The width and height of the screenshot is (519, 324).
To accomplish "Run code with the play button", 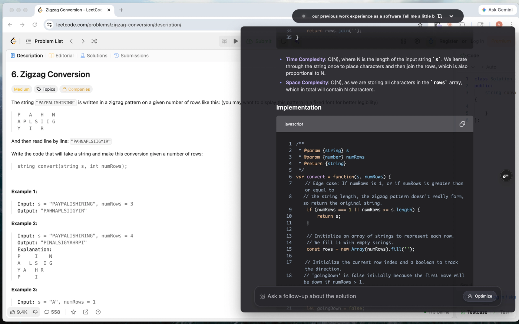I will [x=235, y=41].
